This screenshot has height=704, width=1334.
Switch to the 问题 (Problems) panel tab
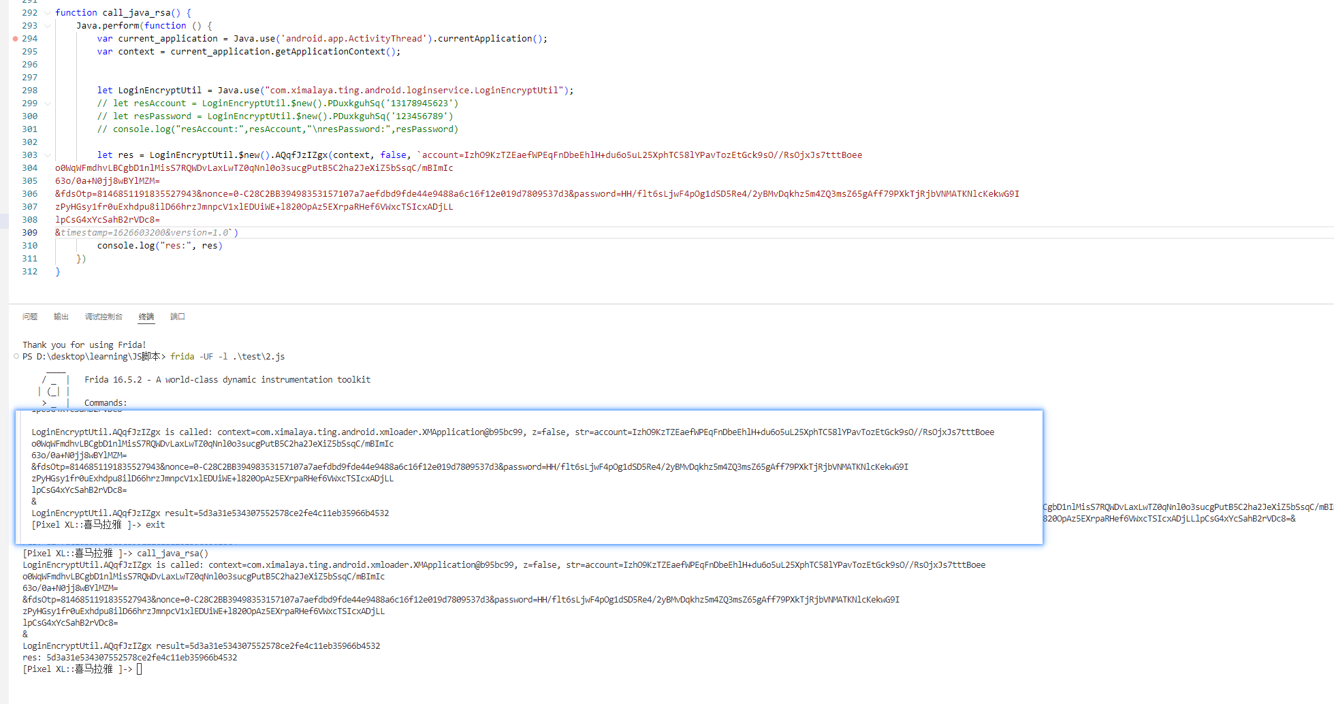pyautogui.click(x=30, y=317)
